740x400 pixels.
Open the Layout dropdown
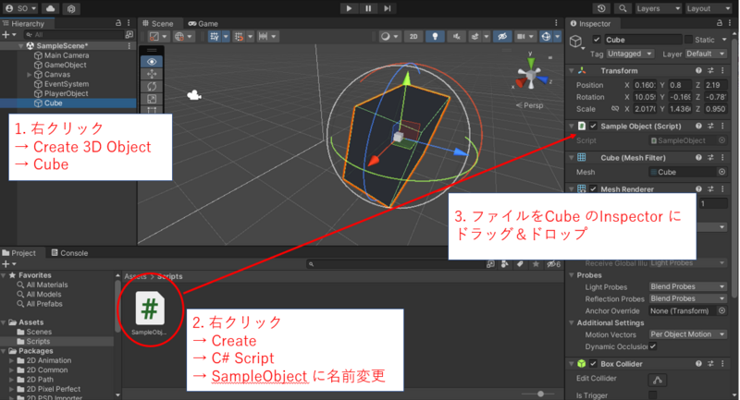tap(708, 8)
